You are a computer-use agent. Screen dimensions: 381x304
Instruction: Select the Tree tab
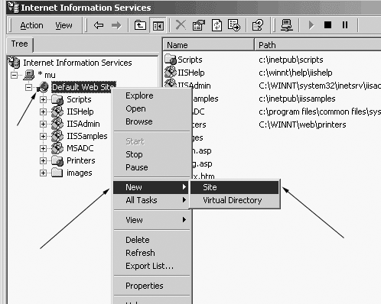(x=20, y=44)
